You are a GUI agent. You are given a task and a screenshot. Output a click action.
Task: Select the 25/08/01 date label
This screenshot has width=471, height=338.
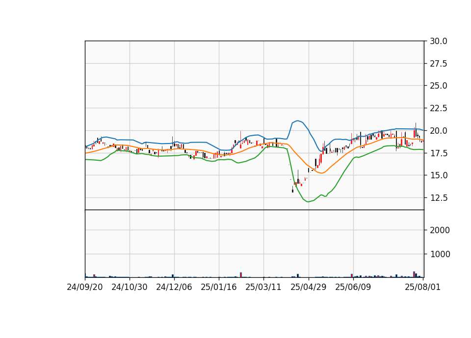[422, 287]
